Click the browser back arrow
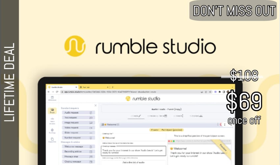 [x=49, y=91]
